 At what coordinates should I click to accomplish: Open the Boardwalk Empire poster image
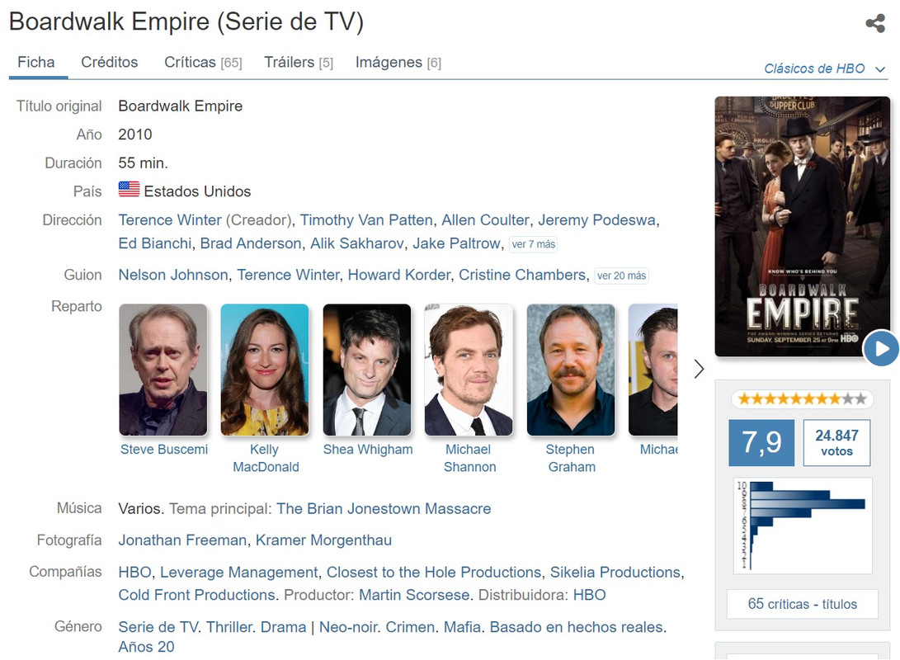pyautogui.click(x=803, y=227)
